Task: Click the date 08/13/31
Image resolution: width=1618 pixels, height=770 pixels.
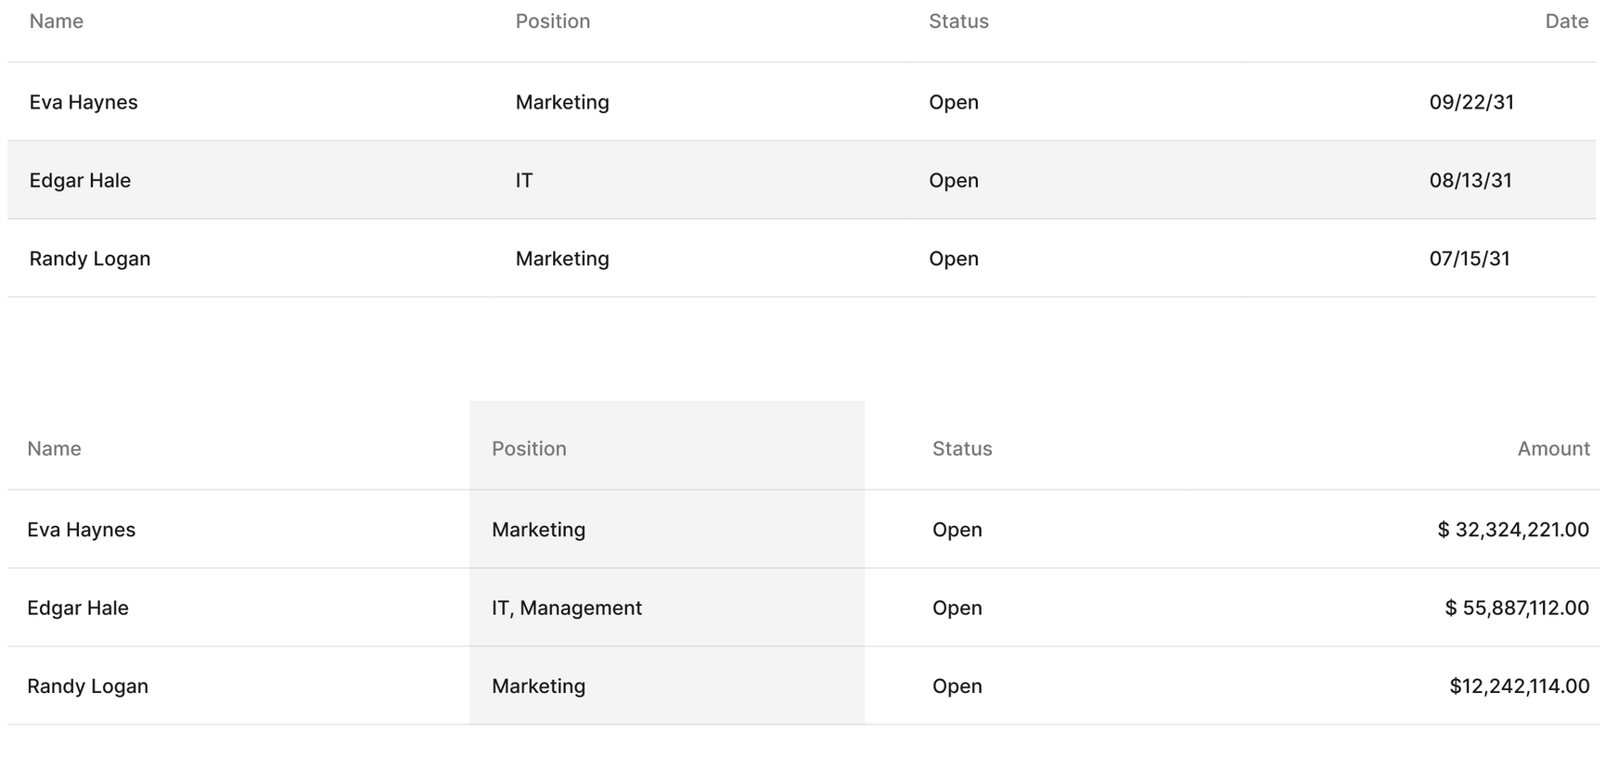Action: (x=1470, y=180)
